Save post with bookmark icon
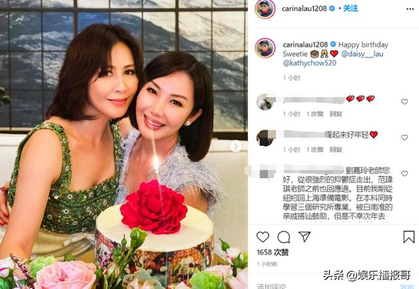The height and width of the screenshot is (289, 419). 409,237
